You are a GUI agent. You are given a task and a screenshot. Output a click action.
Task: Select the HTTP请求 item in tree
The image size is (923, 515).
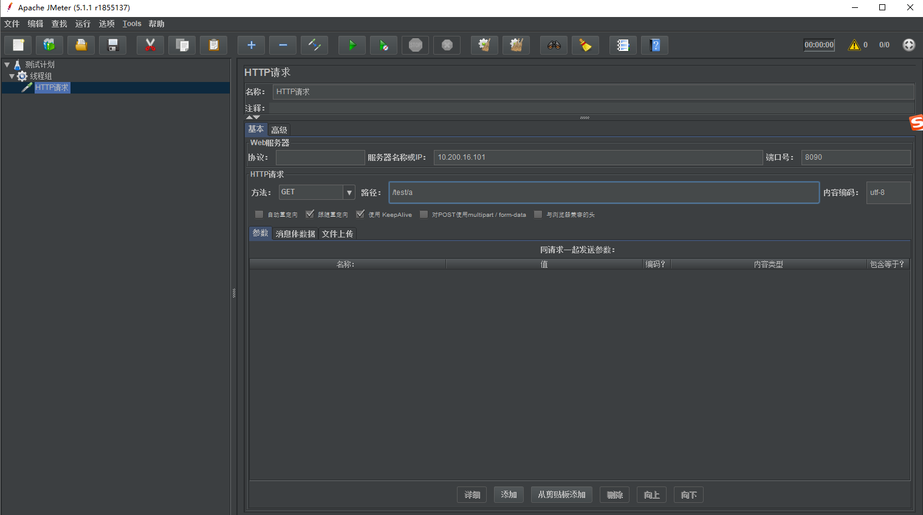point(52,87)
